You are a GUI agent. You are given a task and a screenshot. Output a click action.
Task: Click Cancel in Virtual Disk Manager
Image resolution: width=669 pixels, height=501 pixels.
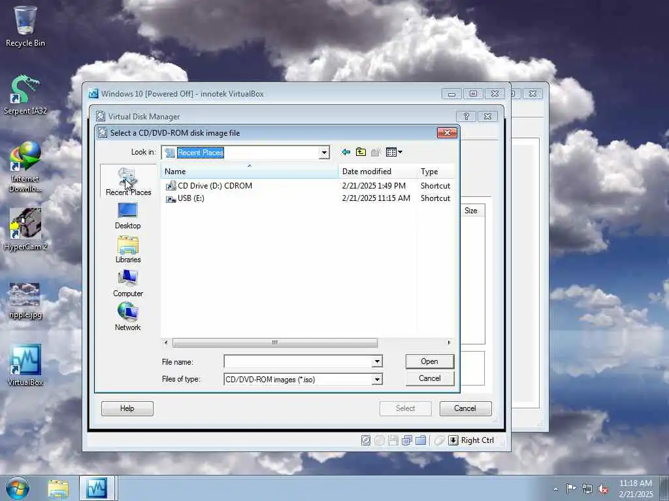[465, 408]
